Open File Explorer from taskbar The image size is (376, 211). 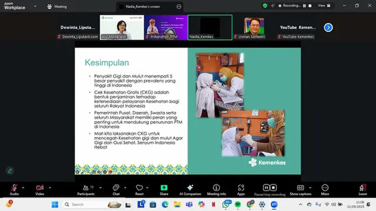click(x=177, y=204)
